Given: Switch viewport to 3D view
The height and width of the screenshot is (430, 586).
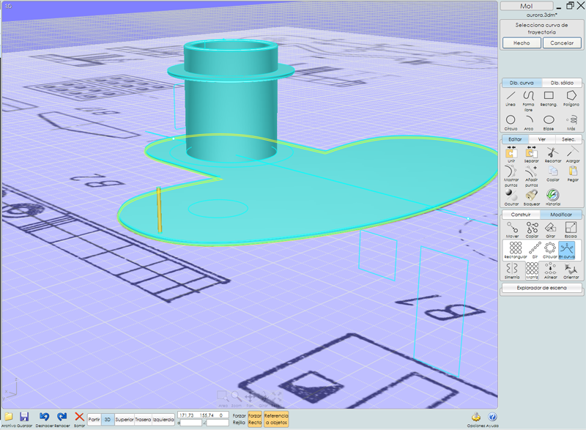Looking at the screenshot, I should (108, 420).
